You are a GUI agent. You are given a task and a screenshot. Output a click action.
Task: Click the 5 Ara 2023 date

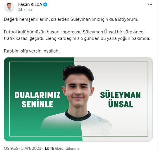31,148
